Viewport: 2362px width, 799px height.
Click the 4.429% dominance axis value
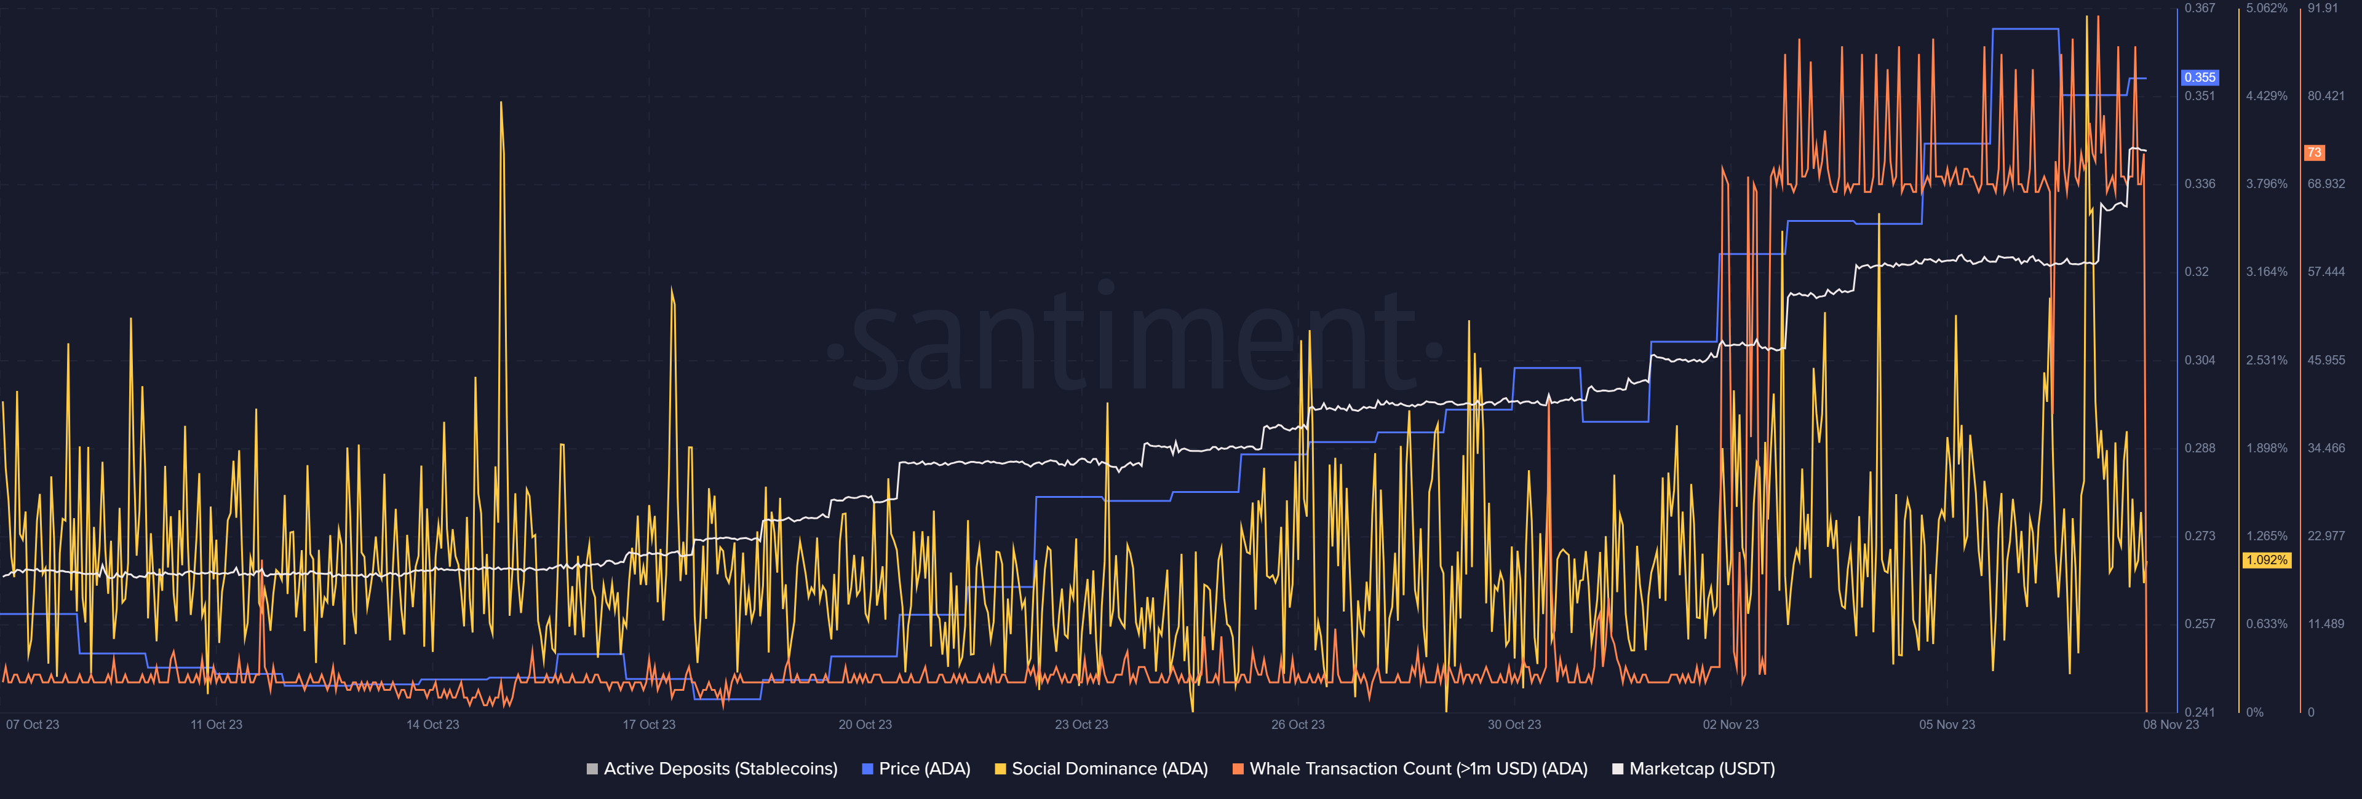pyautogui.click(x=2267, y=96)
